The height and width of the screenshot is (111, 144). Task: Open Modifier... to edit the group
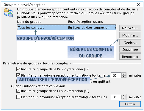click(130, 35)
